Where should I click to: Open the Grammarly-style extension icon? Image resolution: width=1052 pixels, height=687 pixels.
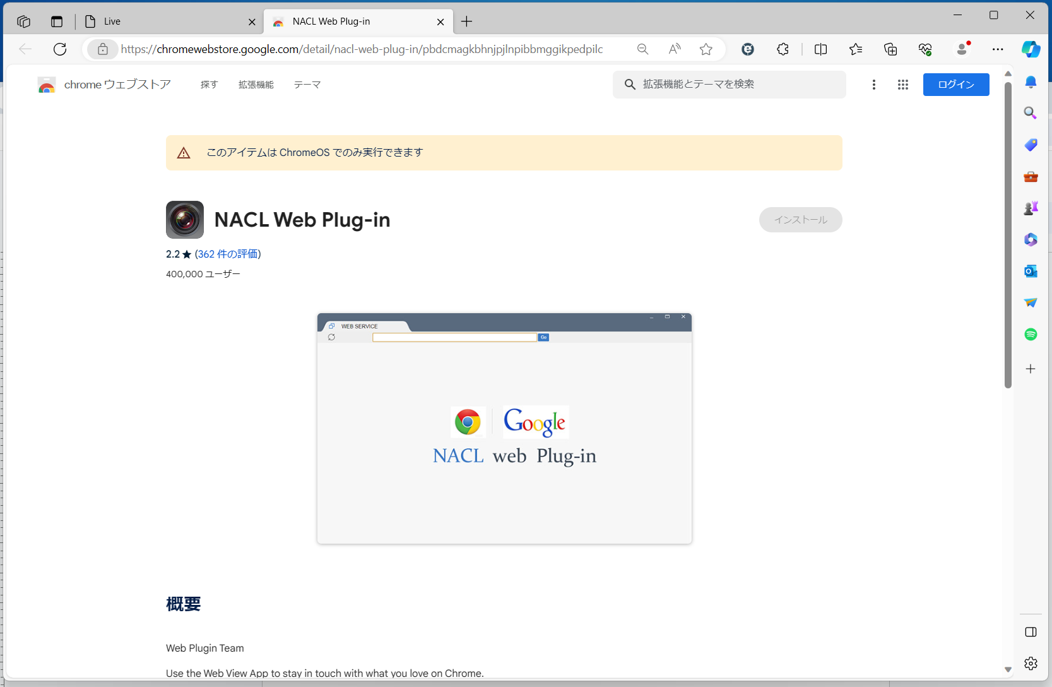pyautogui.click(x=748, y=49)
